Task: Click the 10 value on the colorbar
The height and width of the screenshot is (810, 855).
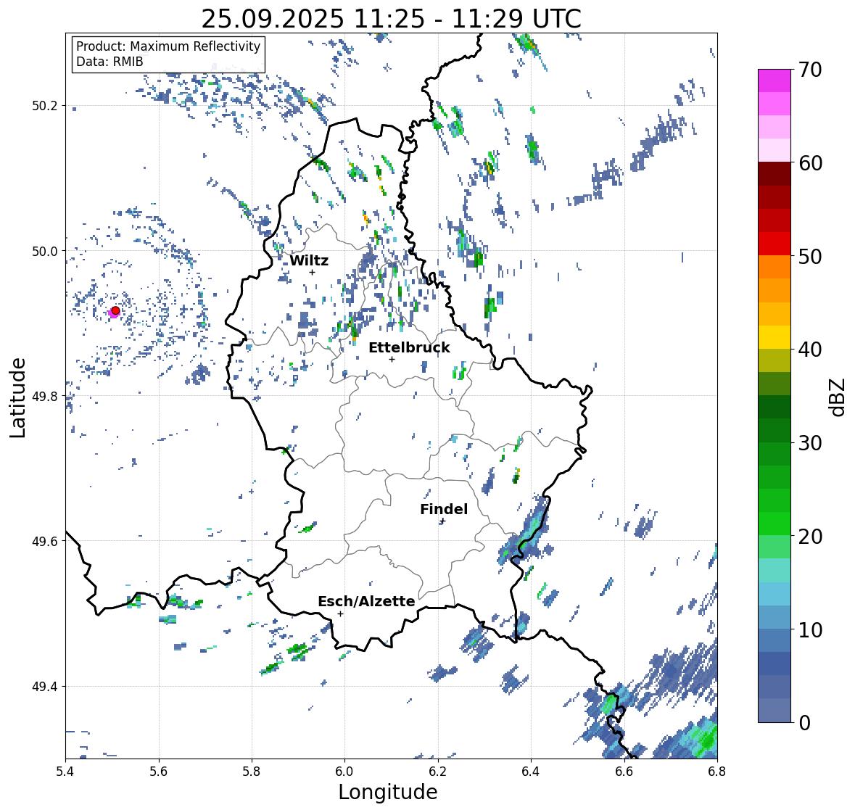Action: click(810, 630)
